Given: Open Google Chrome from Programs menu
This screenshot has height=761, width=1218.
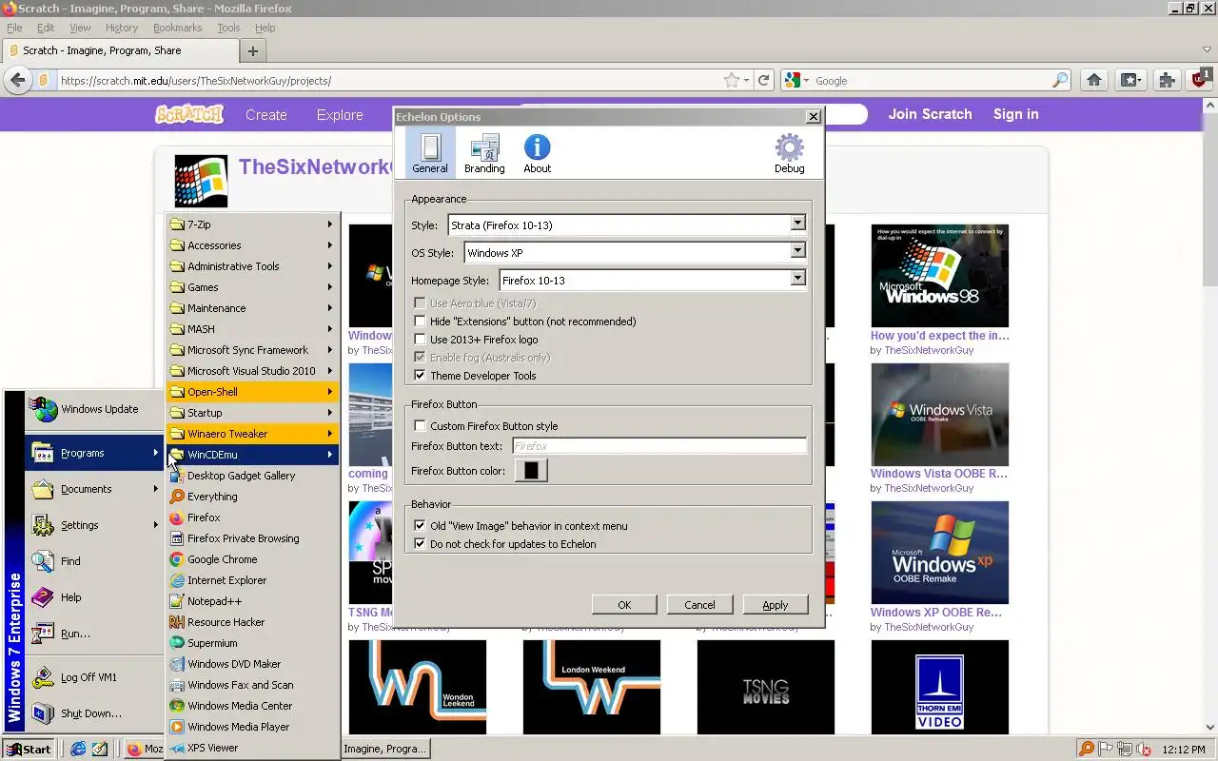Looking at the screenshot, I should click(252, 559).
